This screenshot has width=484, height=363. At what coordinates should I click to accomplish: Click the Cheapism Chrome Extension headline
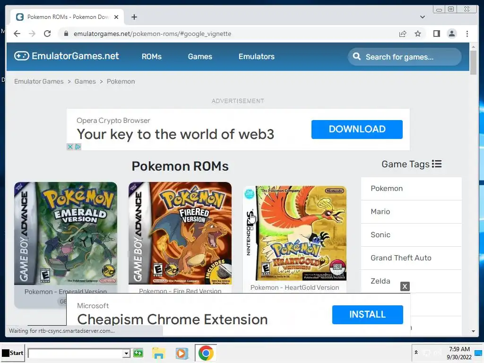point(172,320)
